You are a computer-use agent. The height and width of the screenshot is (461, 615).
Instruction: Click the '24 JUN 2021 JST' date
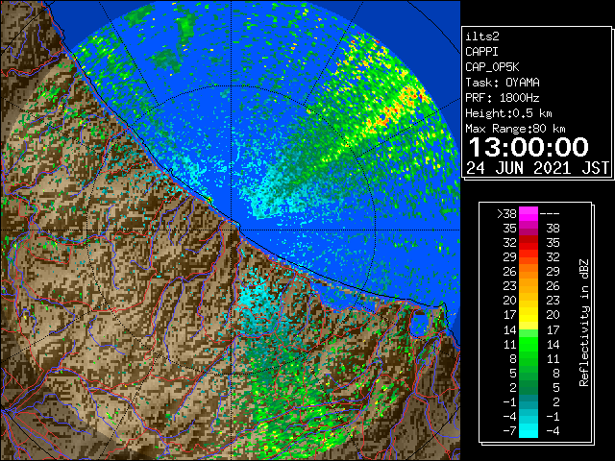pos(538,168)
